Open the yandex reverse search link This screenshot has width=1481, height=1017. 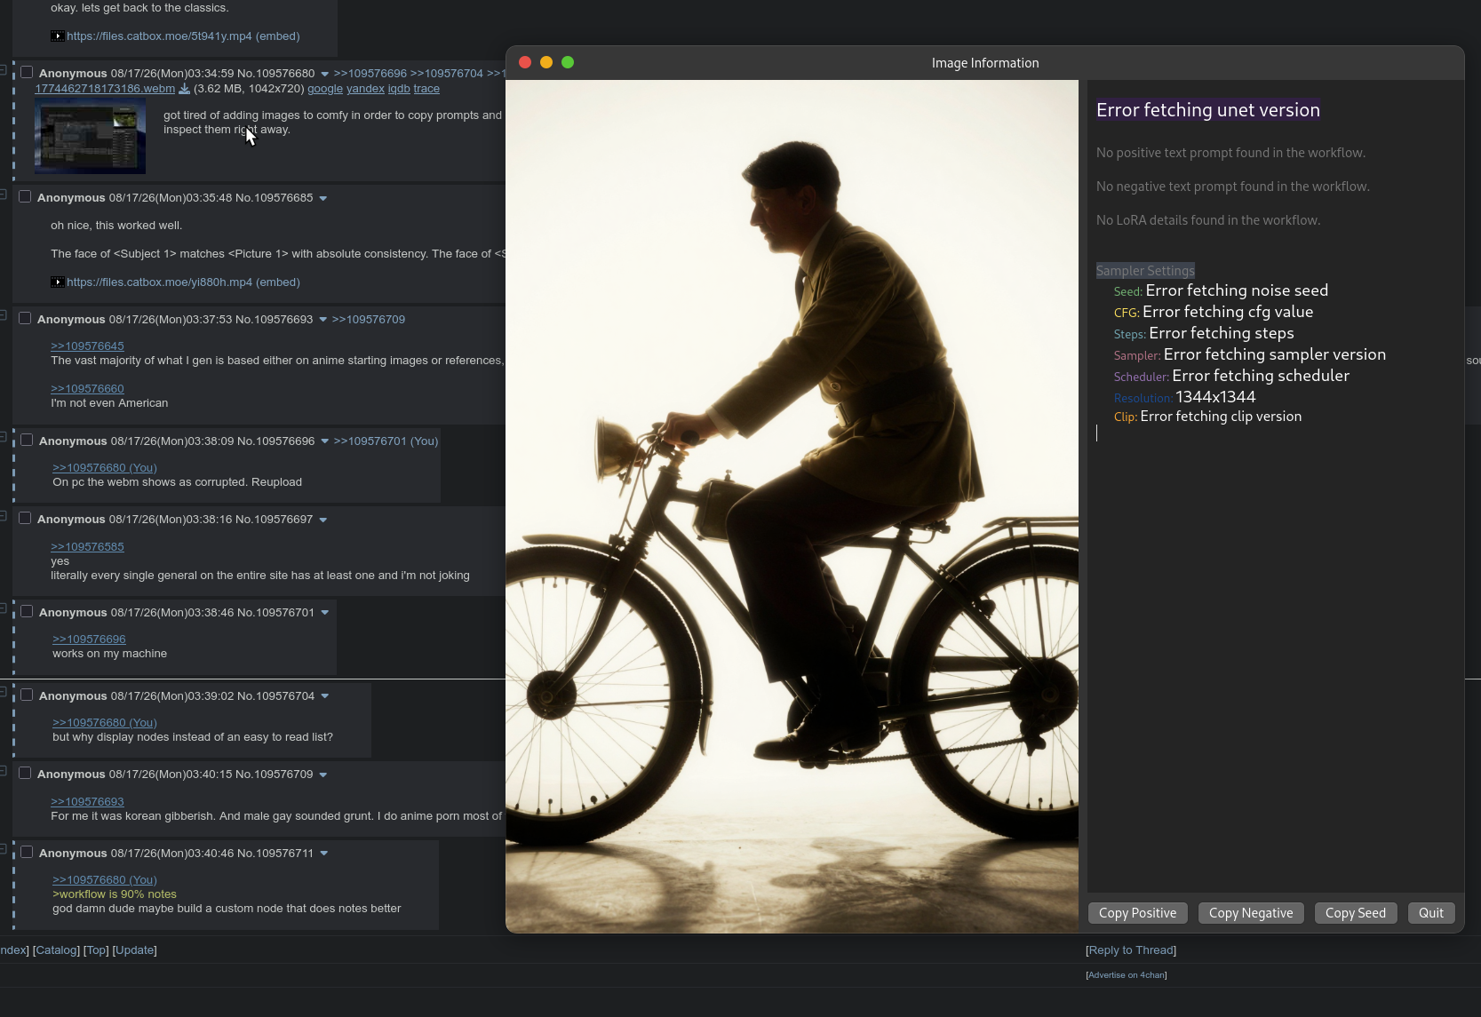[x=365, y=89]
